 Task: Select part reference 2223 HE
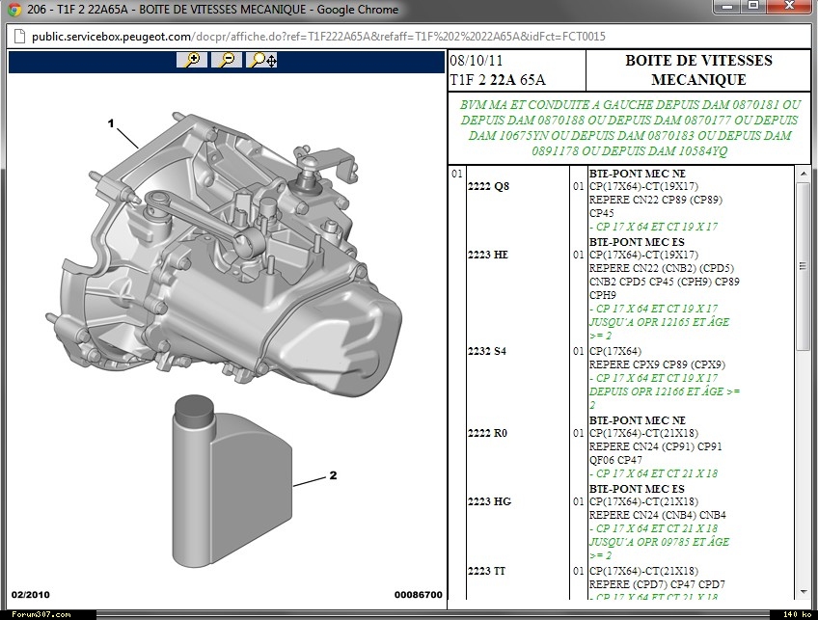coord(487,255)
